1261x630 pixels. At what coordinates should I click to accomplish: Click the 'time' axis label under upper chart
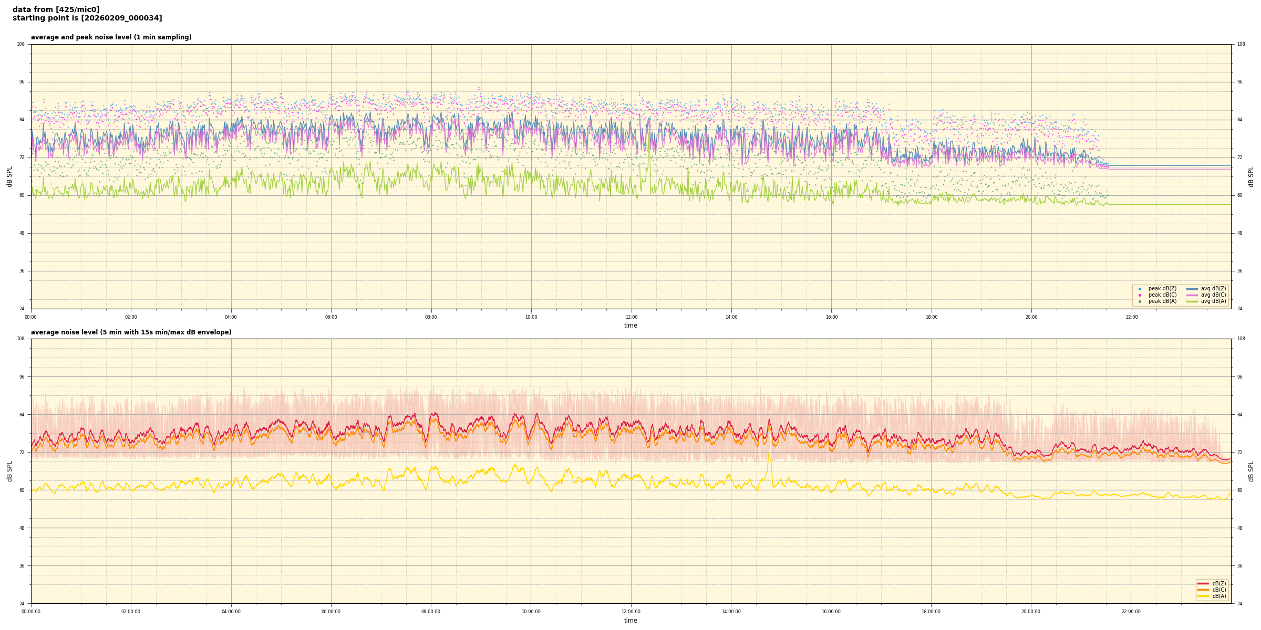pyautogui.click(x=630, y=325)
